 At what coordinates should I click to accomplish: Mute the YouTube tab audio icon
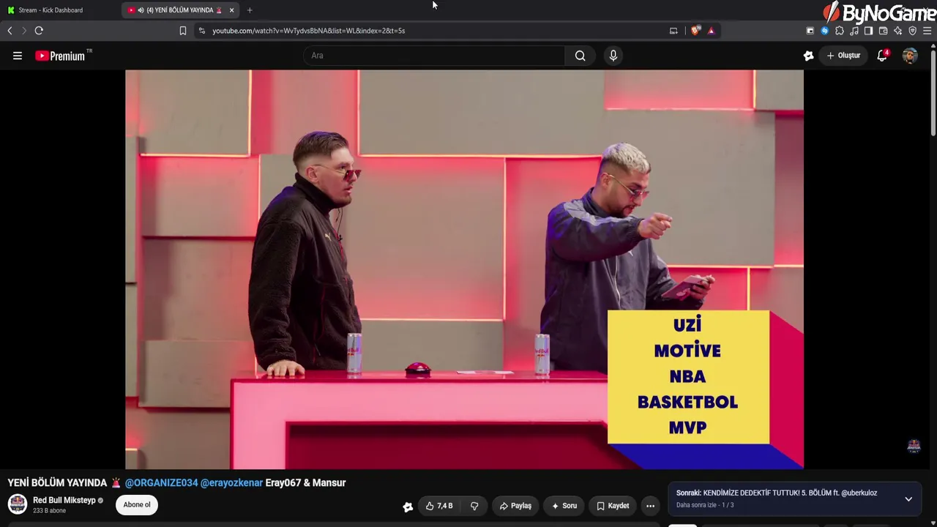tap(141, 10)
